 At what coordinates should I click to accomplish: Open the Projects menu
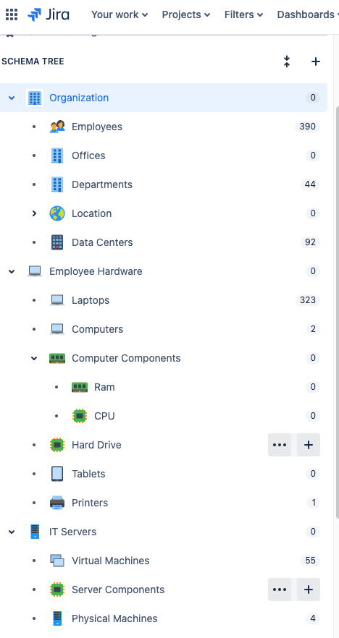coord(186,14)
